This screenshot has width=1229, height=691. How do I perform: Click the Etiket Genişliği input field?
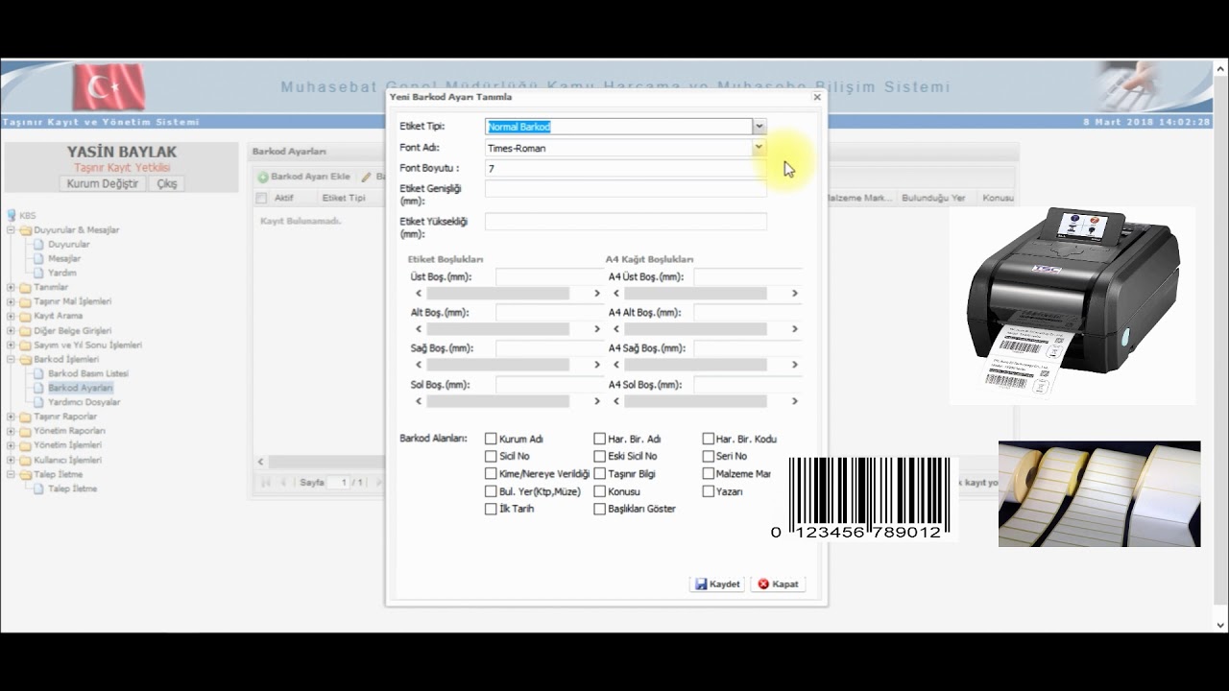[x=626, y=189]
